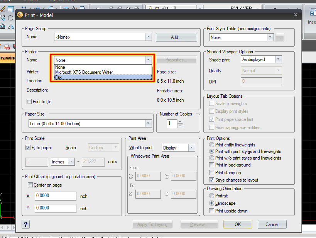This screenshot has height=238, width=316.
Task: Enable the Print to file checkbox
Action: pyautogui.click(x=29, y=102)
